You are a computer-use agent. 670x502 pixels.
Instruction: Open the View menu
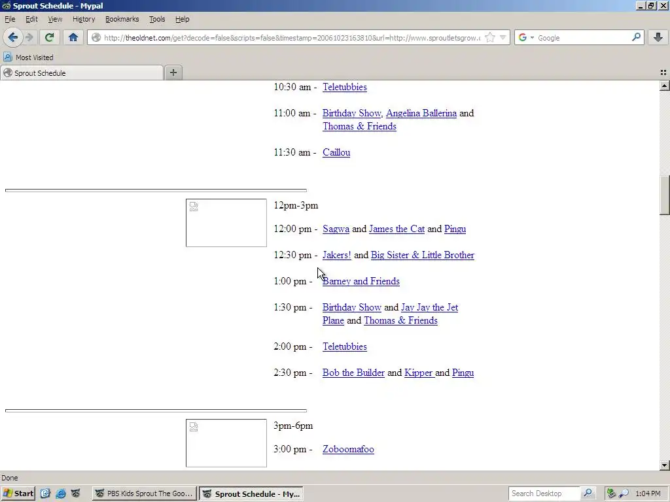tap(55, 19)
